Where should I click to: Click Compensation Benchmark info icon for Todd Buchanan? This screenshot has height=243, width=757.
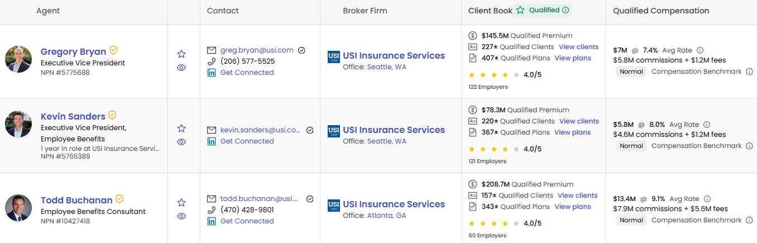click(750, 220)
